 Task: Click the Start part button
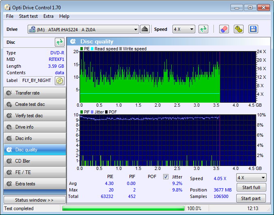pos(251,198)
